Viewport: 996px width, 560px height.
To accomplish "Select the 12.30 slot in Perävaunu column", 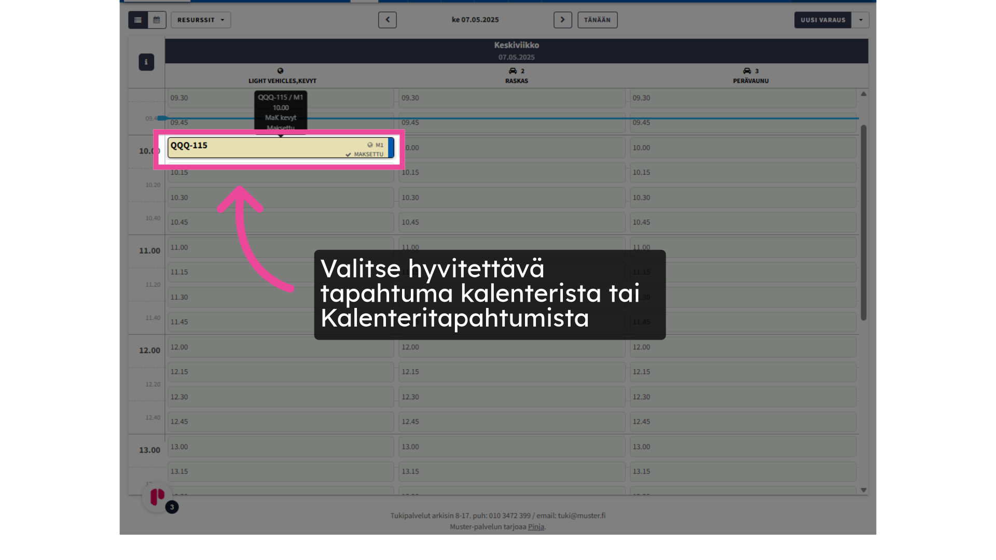I will (743, 397).
